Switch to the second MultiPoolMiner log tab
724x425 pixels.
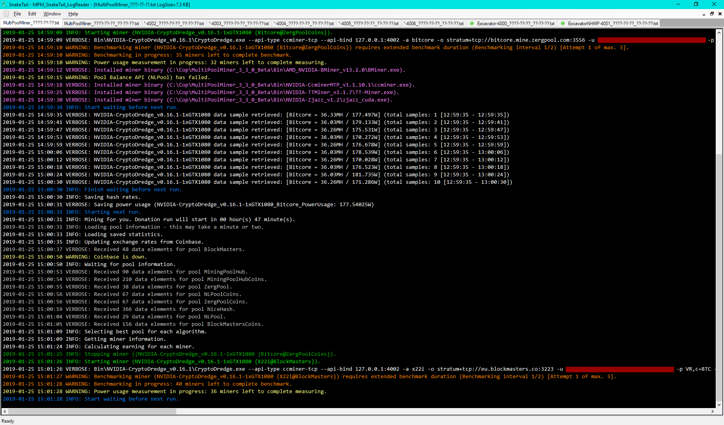(x=102, y=23)
